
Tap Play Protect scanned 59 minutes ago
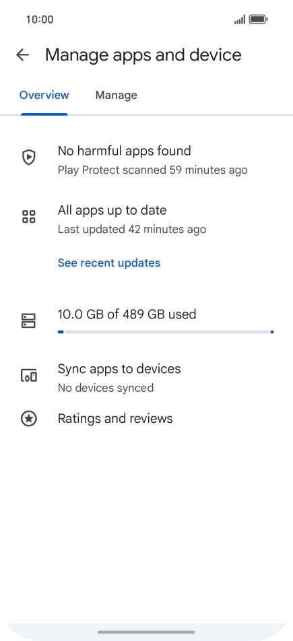click(153, 170)
